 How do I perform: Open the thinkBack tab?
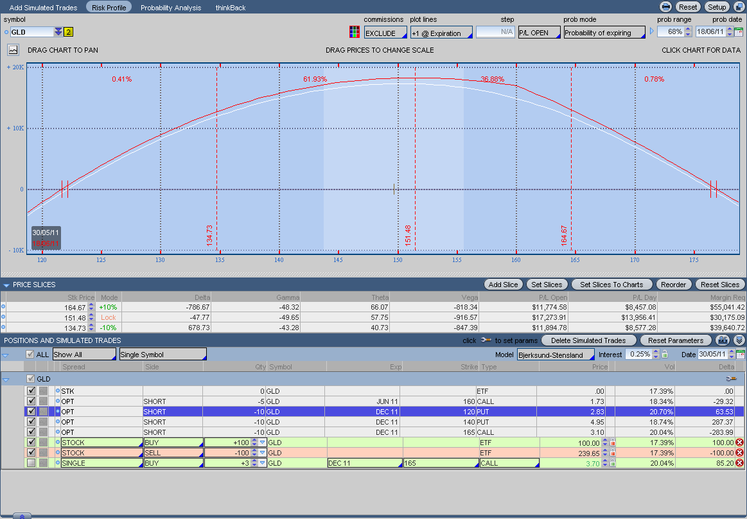(231, 8)
